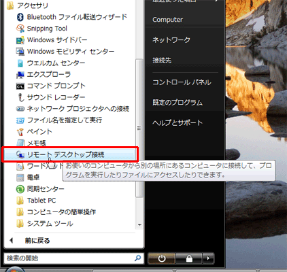This screenshot has height=272, width=287.
Task: Click the scrollbar down arrow
Action: (x=139, y=225)
